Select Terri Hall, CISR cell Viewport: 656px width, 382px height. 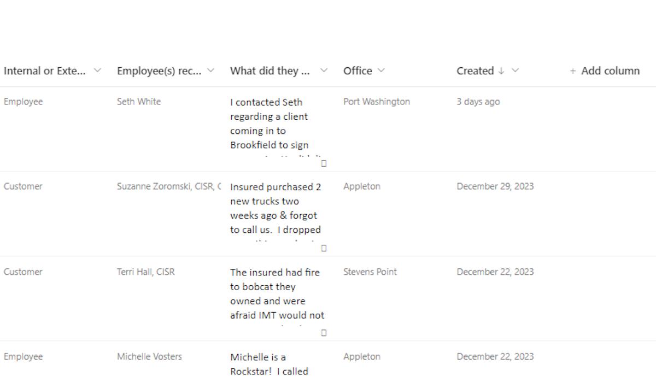coord(145,272)
